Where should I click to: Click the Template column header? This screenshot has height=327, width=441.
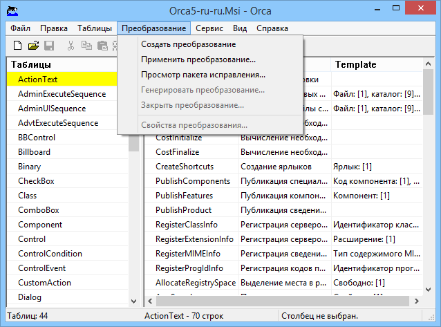point(377,65)
